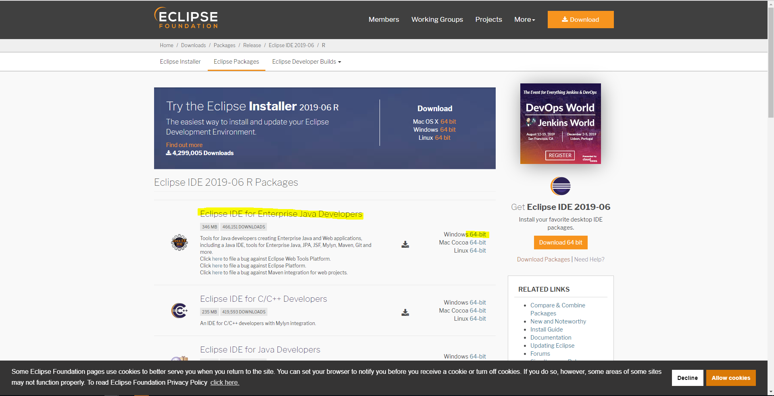Screen dimensions: 774x396
Task: Download C/C++ Mac Cocoa 64-bit package
Action: tap(478, 311)
